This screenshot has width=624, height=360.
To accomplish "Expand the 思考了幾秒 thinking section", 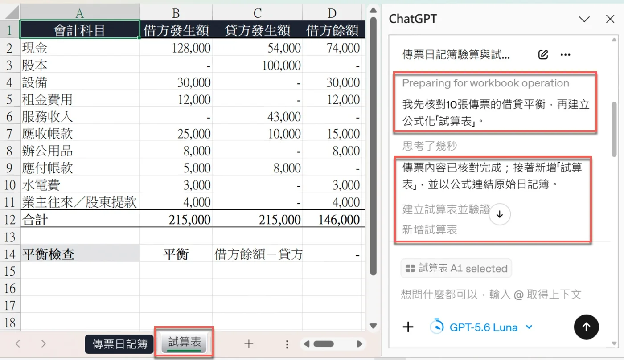I will click(429, 146).
